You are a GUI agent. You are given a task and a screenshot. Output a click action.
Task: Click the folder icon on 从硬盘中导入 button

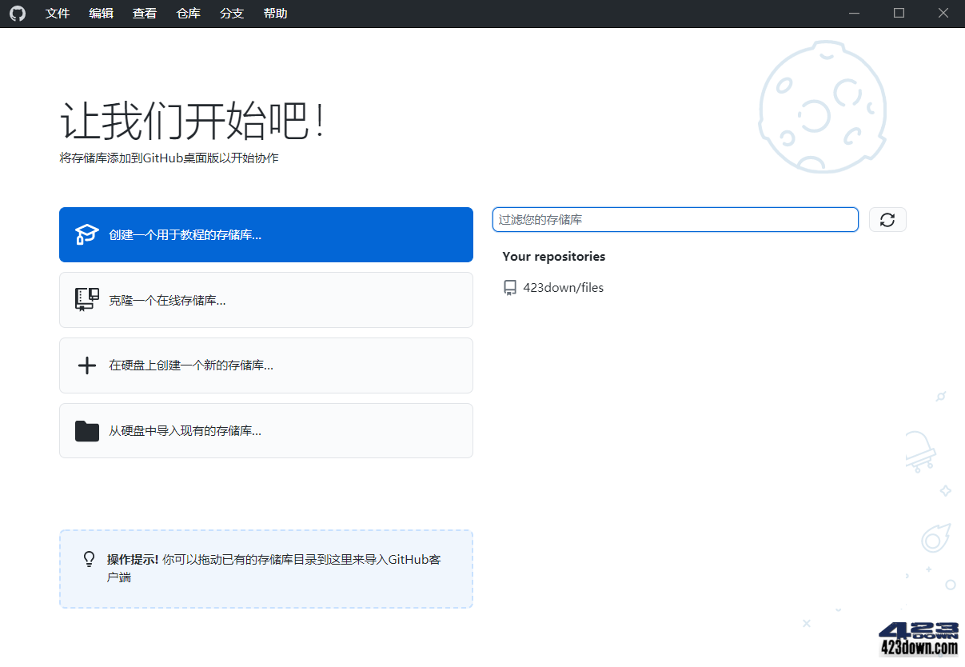point(86,430)
